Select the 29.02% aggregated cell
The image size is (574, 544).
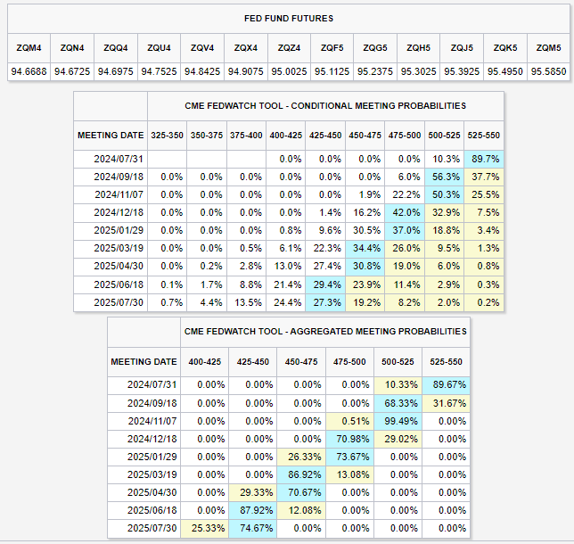pos(398,439)
